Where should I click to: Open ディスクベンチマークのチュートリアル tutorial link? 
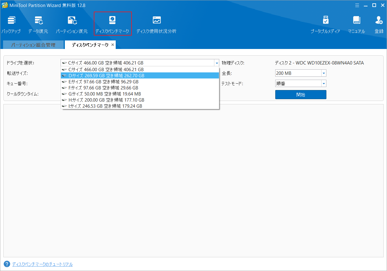(x=42, y=264)
